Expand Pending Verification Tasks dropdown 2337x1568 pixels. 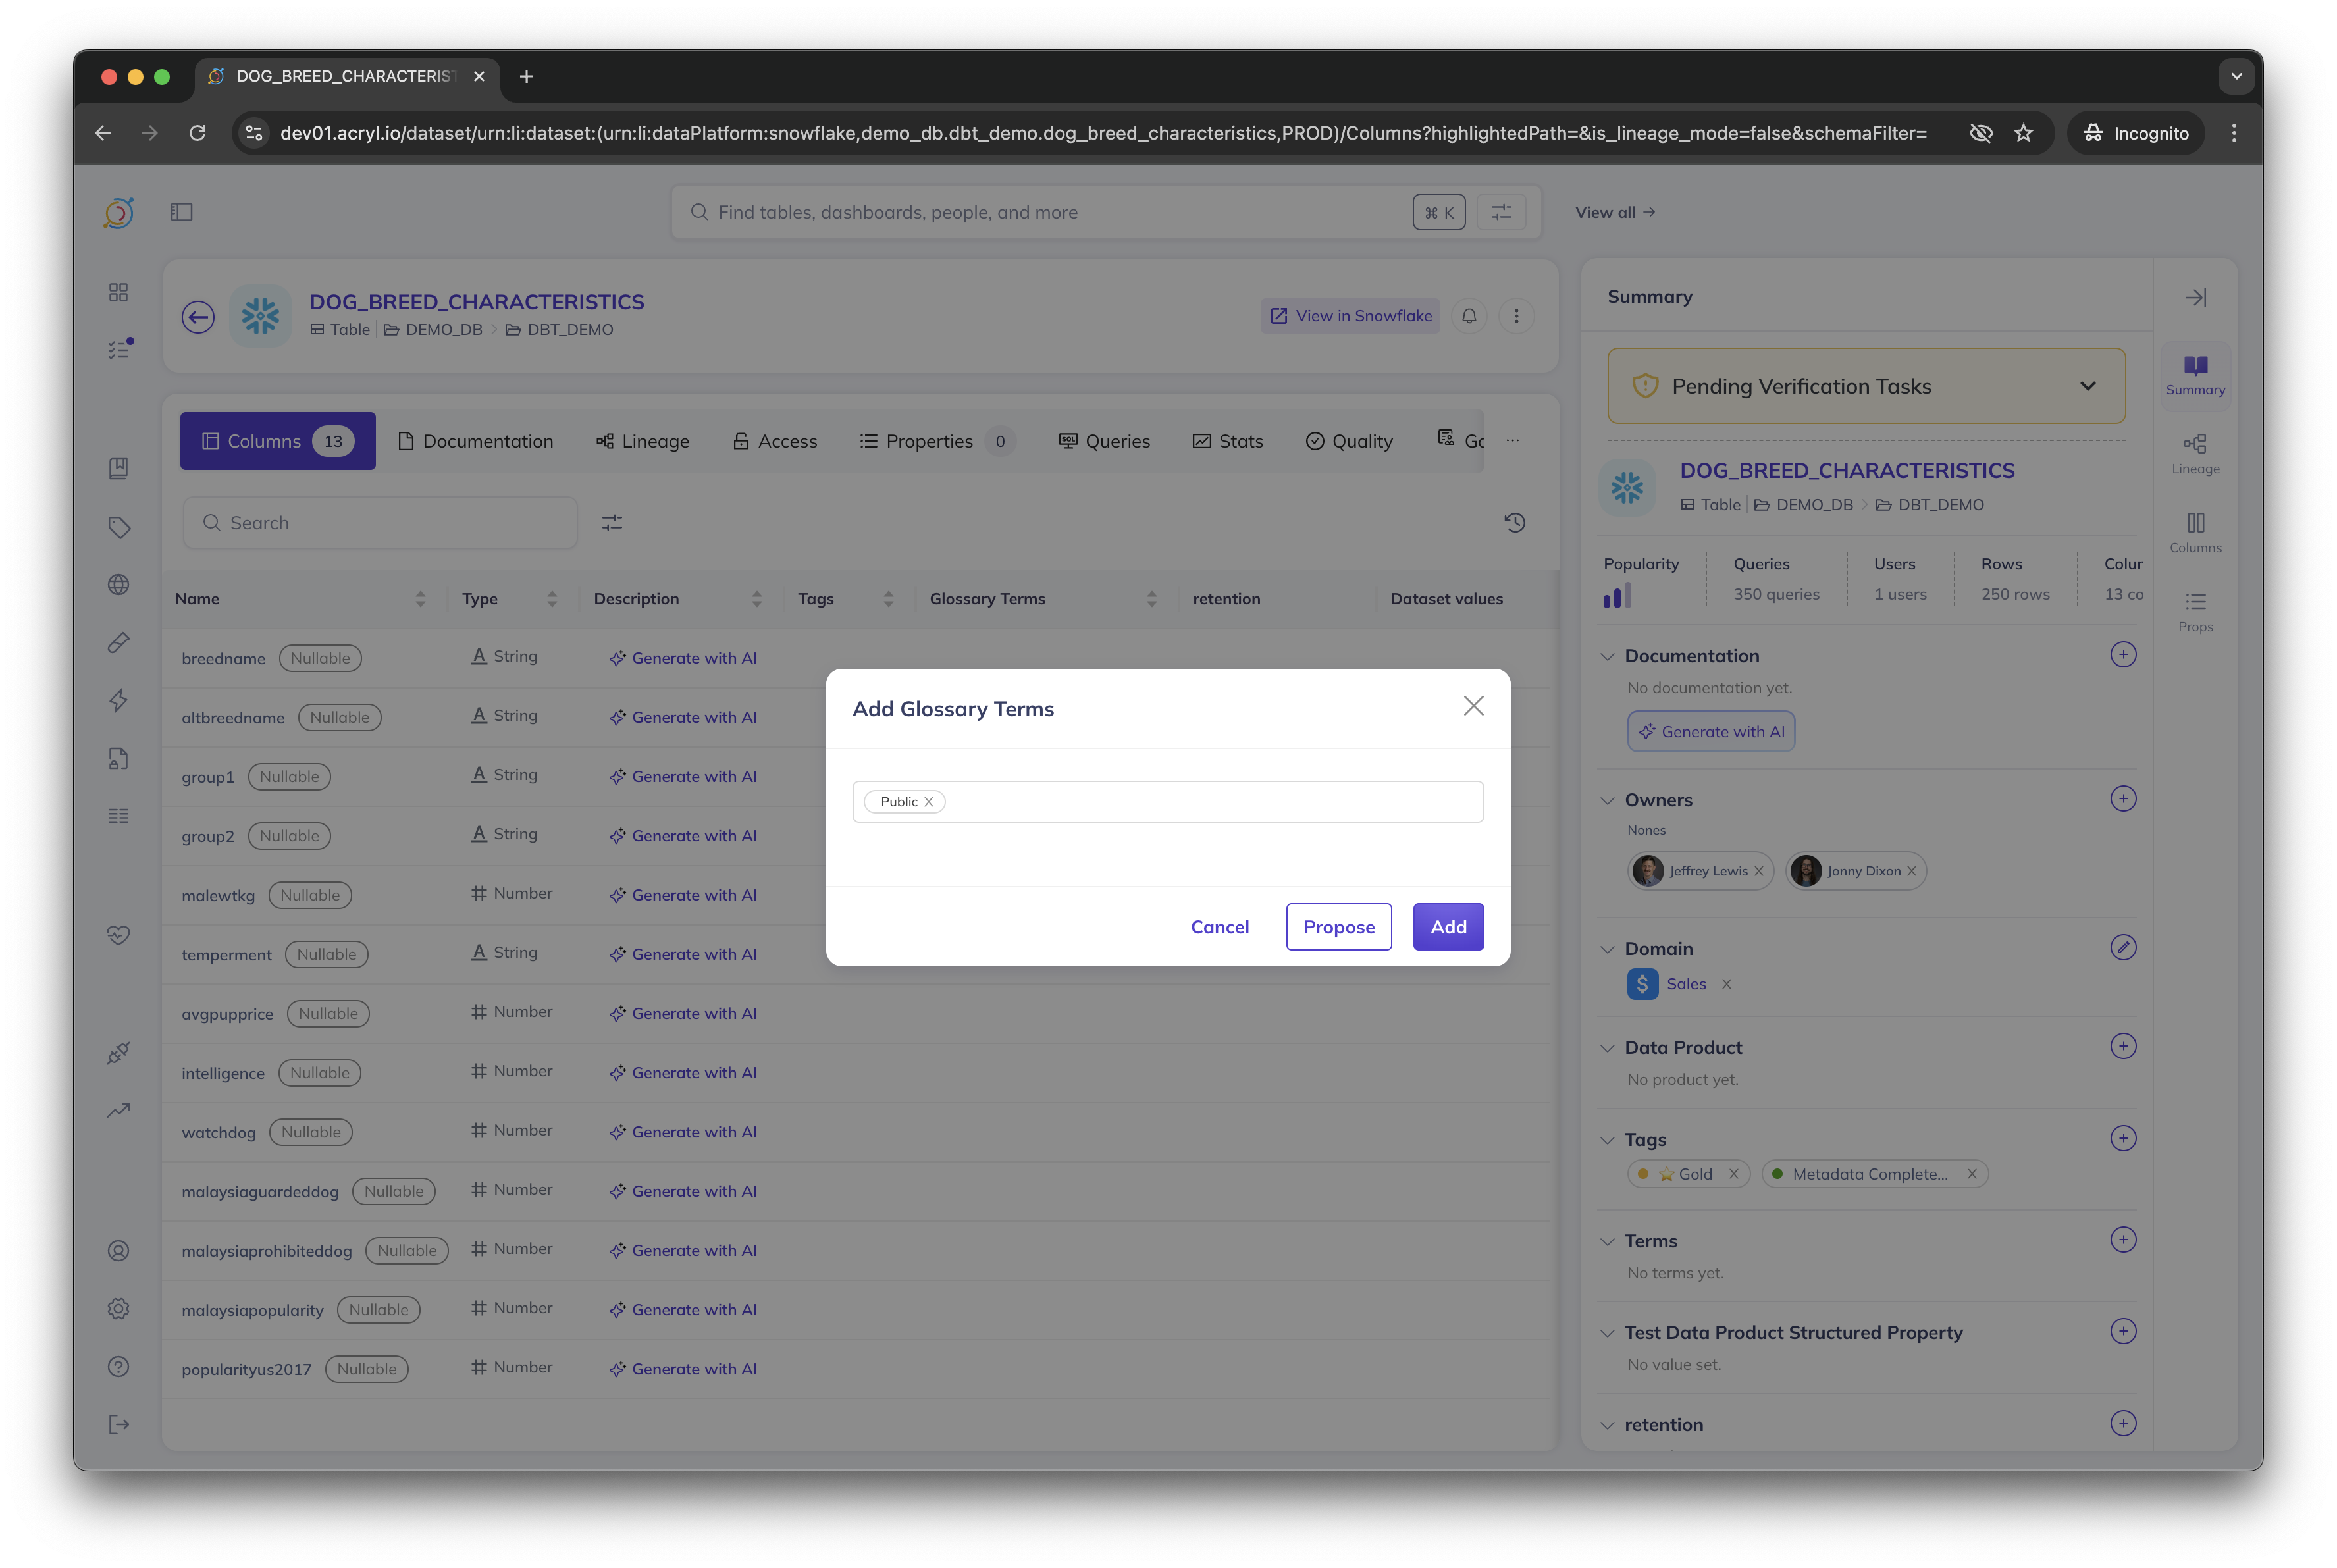(2087, 386)
